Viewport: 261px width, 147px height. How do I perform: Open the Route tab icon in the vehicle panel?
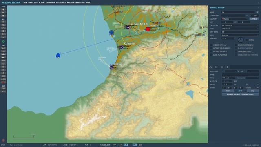tap(211, 67)
